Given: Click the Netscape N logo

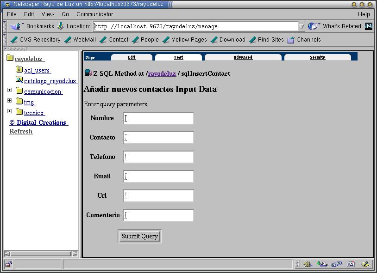Looking at the screenshot, I should [x=369, y=26].
